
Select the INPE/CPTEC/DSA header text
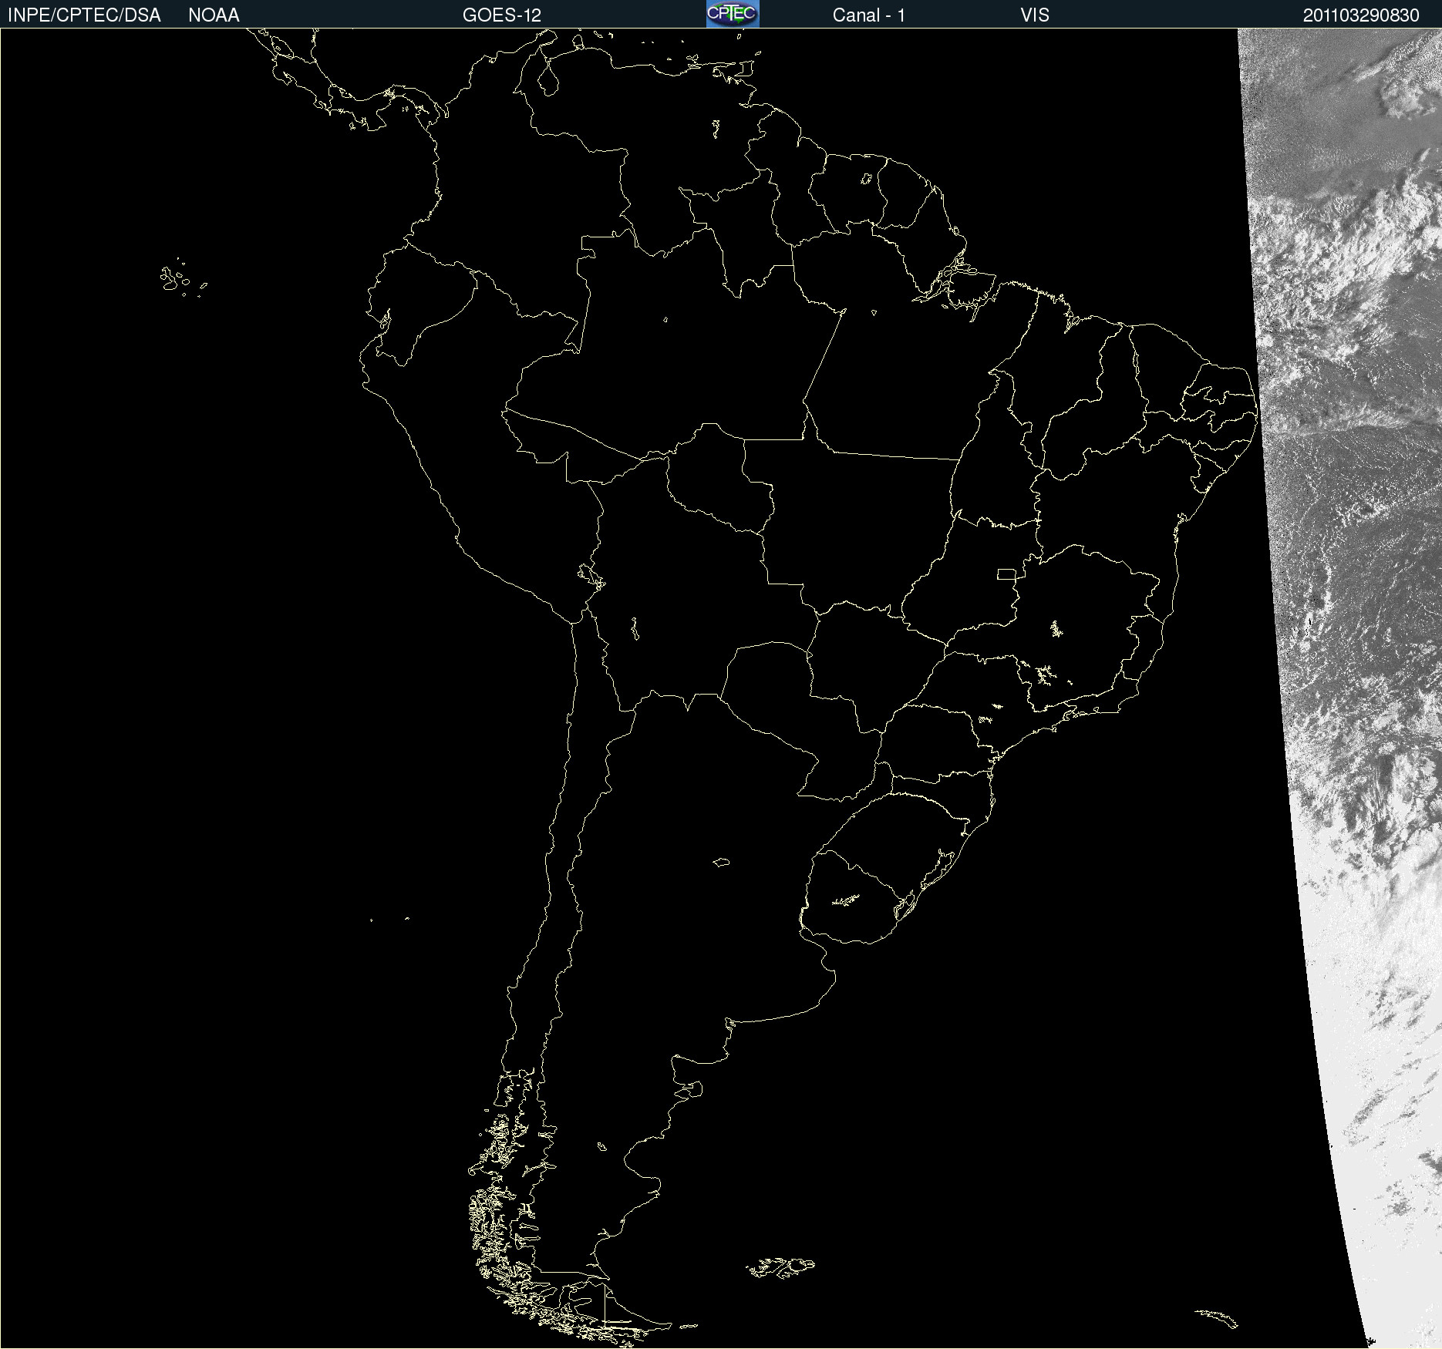coord(84,15)
